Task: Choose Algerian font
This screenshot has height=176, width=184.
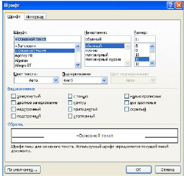Action: pyautogui.click(x=45, y=61)
